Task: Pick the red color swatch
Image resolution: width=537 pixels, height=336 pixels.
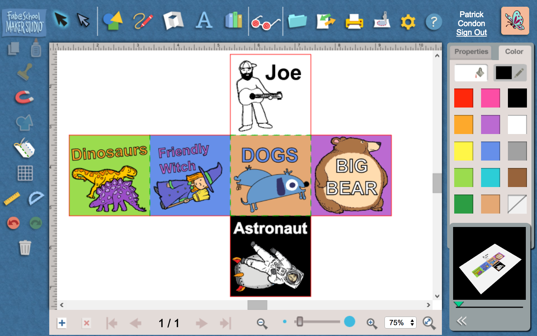Action: (464, 98)
